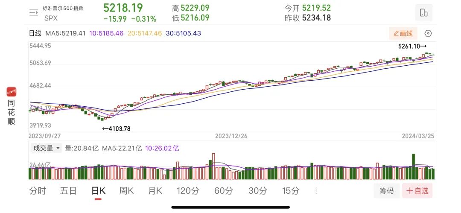
Task: Click the 5444.95 axis label
Action: click(40, 46)
